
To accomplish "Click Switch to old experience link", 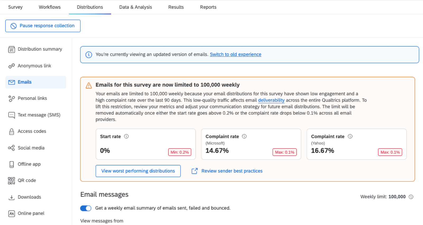I will 236,54.
